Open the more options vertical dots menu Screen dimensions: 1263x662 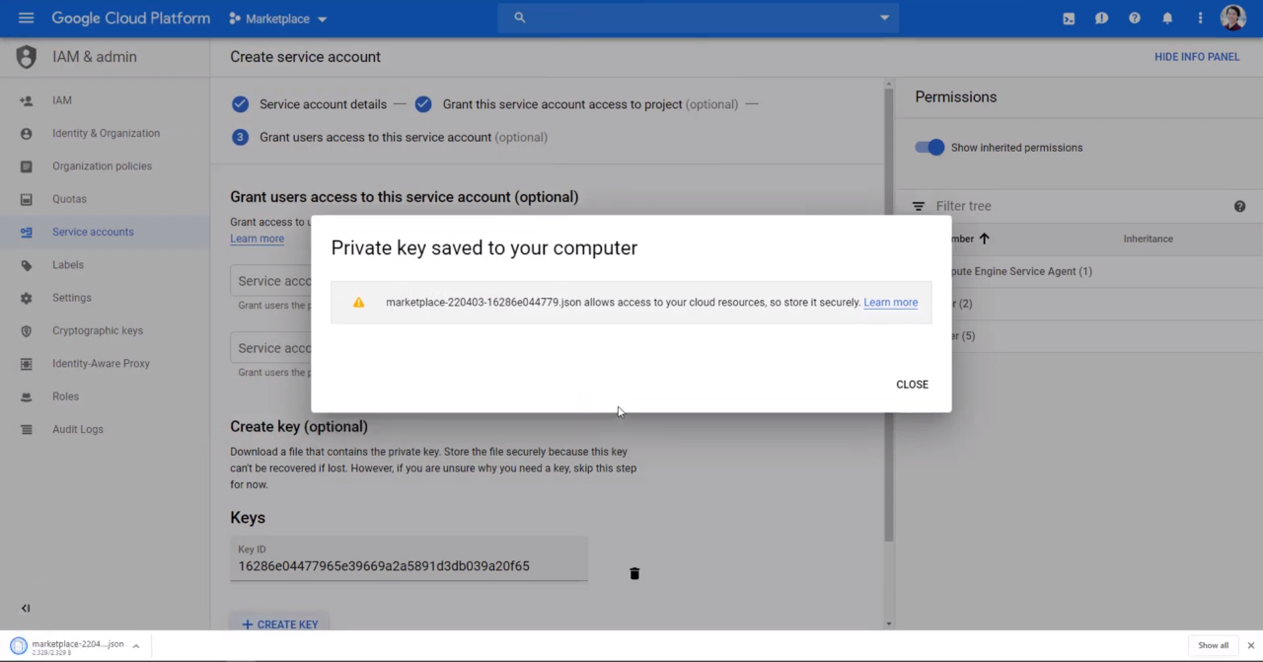pos(1200,18)
